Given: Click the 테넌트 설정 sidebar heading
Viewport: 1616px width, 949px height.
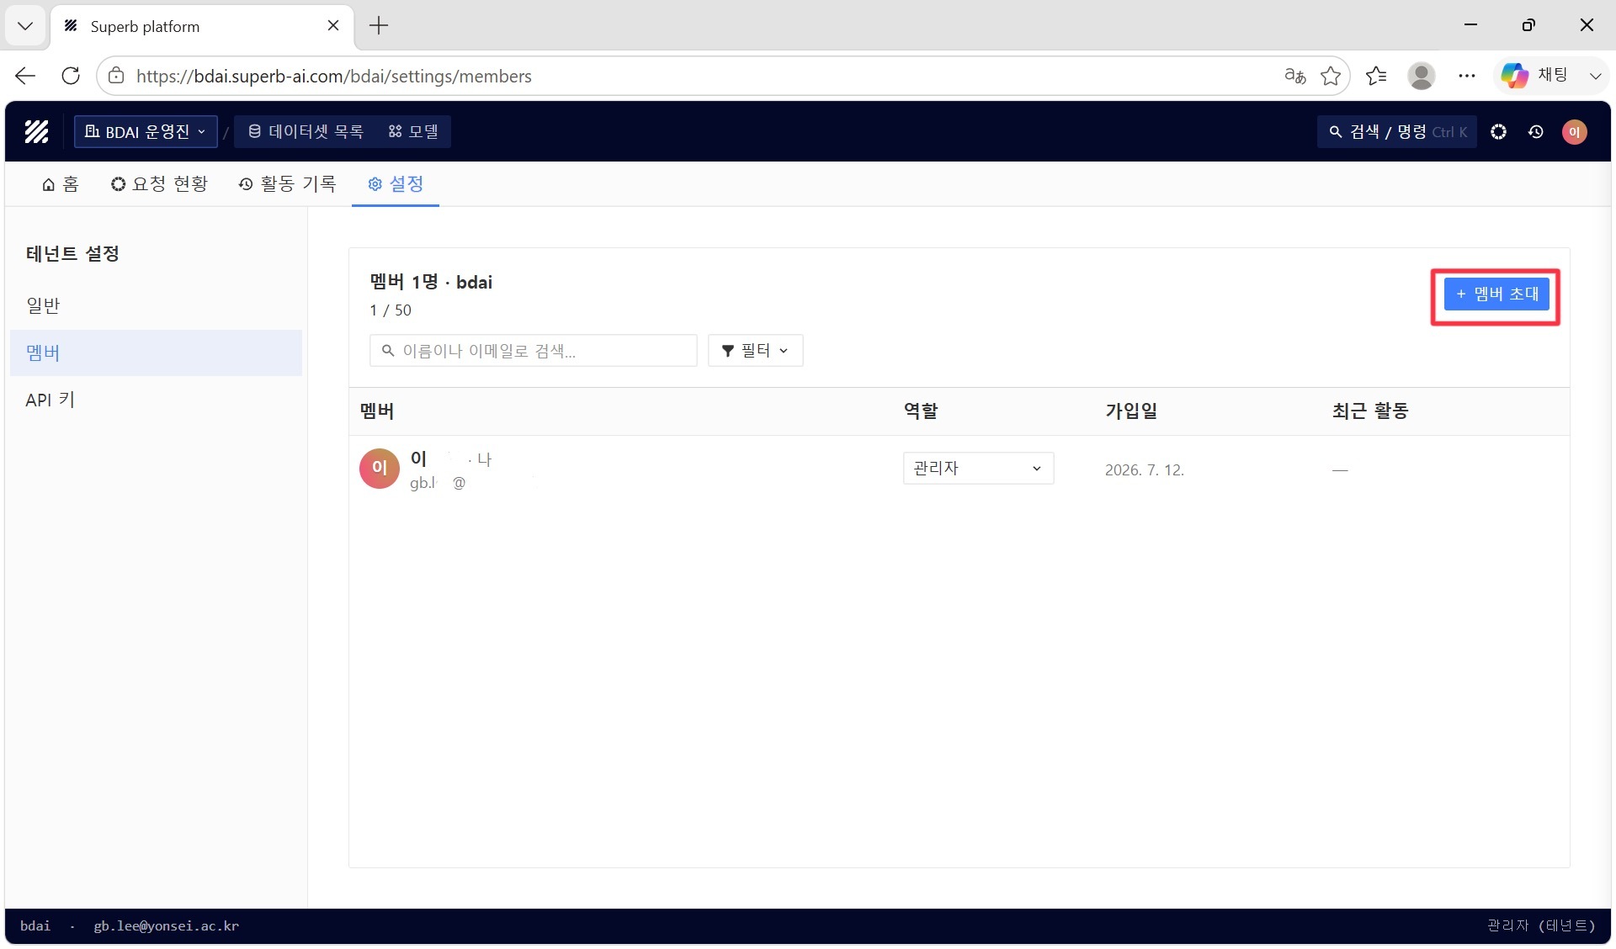Looking at the screenshot, I should coord(72,253).
